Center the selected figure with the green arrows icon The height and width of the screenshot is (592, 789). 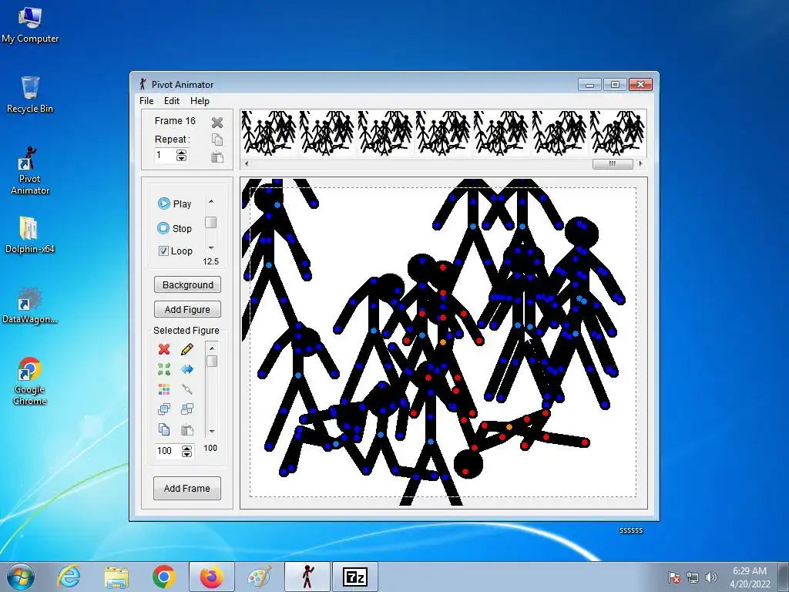coord(164,369)
